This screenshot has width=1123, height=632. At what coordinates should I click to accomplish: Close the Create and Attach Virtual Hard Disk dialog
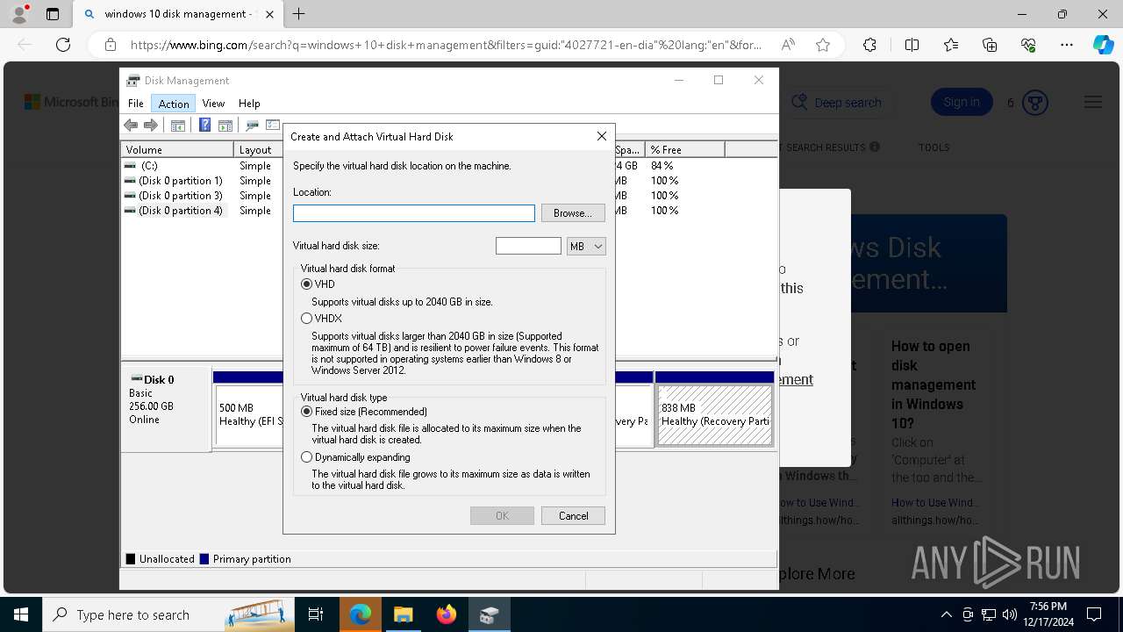pyautogui.click(x=602, y=136)
